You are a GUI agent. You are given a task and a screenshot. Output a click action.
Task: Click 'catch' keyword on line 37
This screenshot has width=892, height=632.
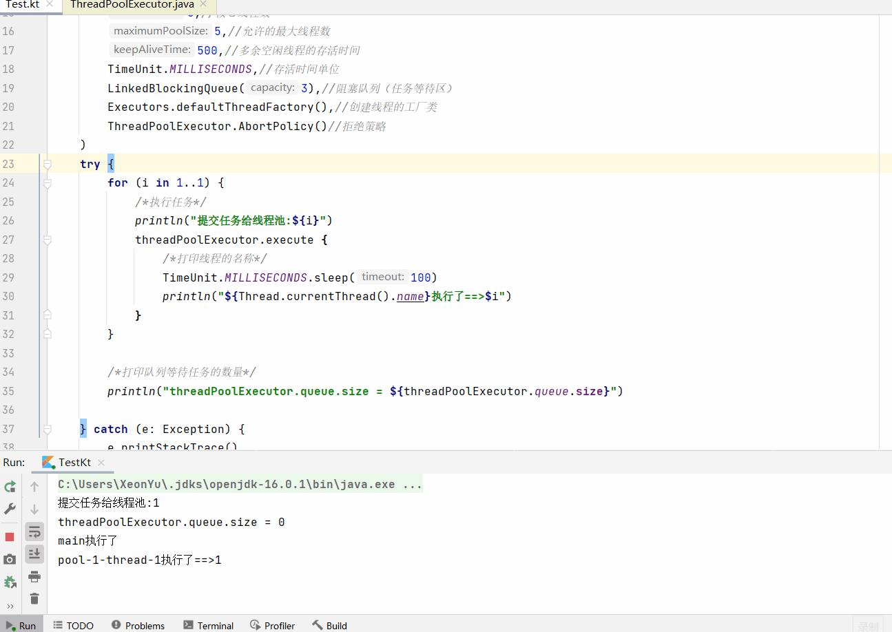(x=111, y=429)
